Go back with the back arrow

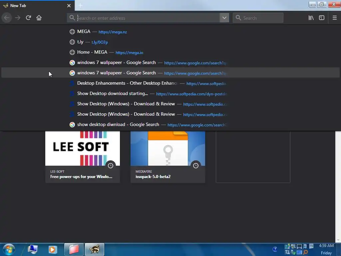click(7, 18)
